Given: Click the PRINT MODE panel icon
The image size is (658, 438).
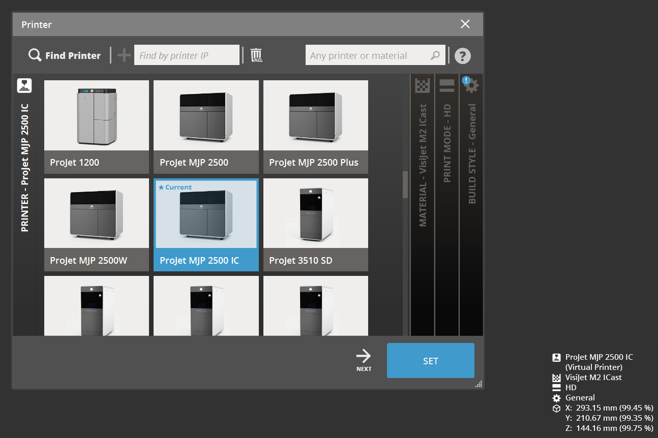Looking at the screenshot, I should pyautogui.click(x=446, y=85).
